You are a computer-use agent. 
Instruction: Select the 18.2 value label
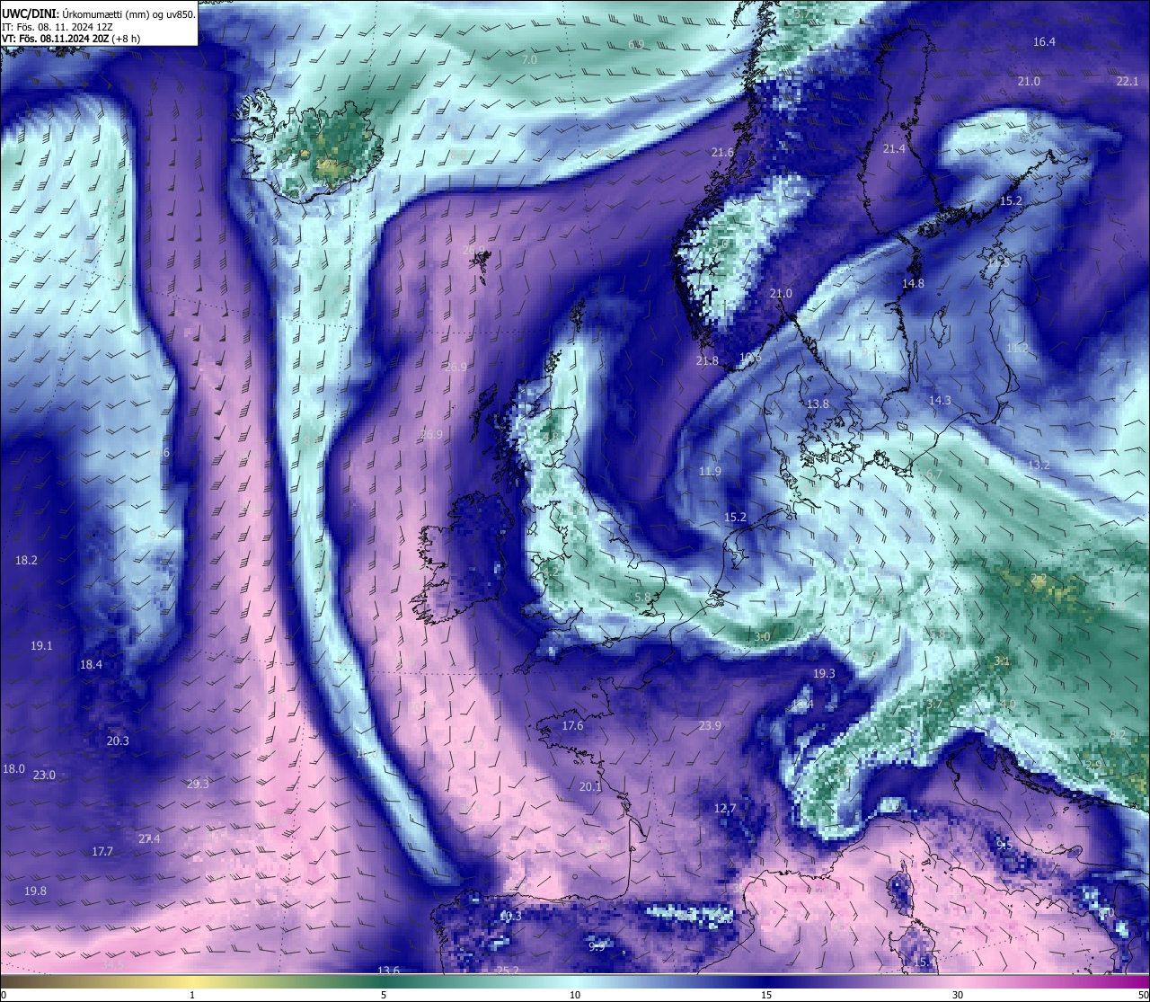[27, 560]
